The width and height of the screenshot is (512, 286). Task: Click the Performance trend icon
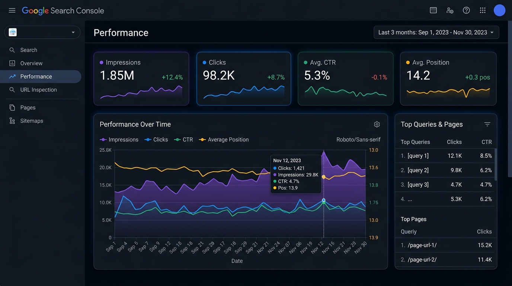tap(12, 76)
